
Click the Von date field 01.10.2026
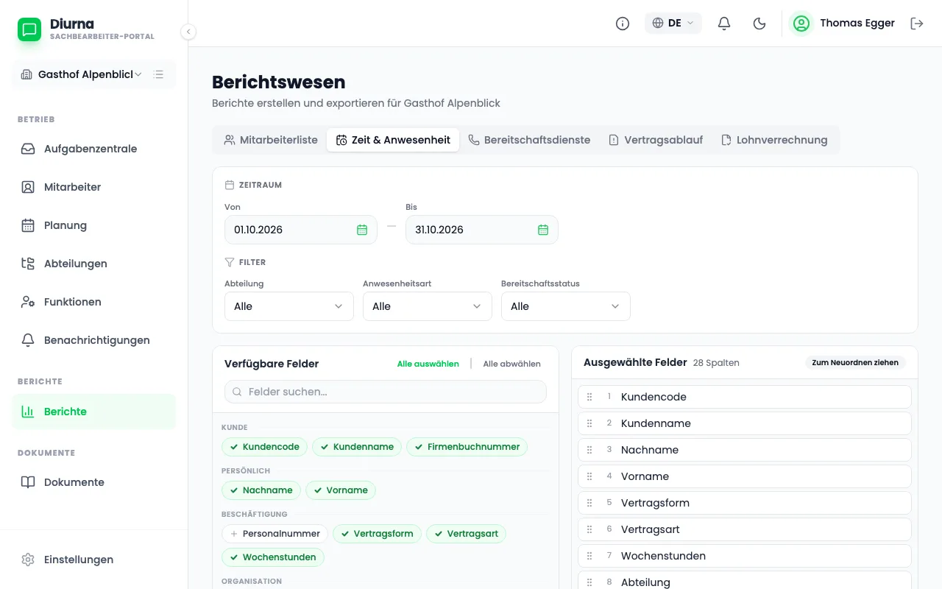click(x=301, y=230)
